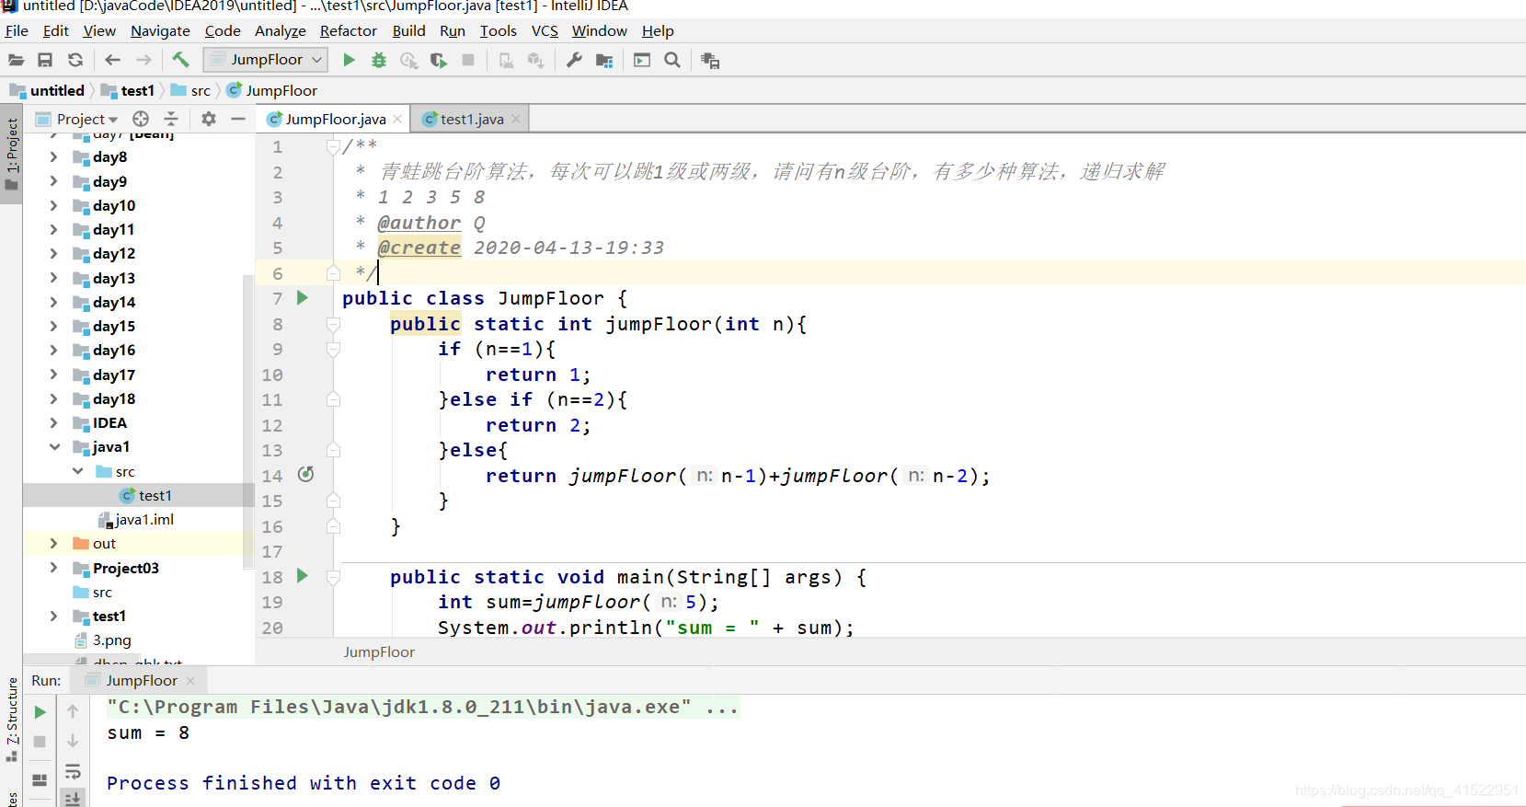Navigate back with the left arrow icon
The height and width of the screenshot is (807, 1526).
[x=112, y=60]
